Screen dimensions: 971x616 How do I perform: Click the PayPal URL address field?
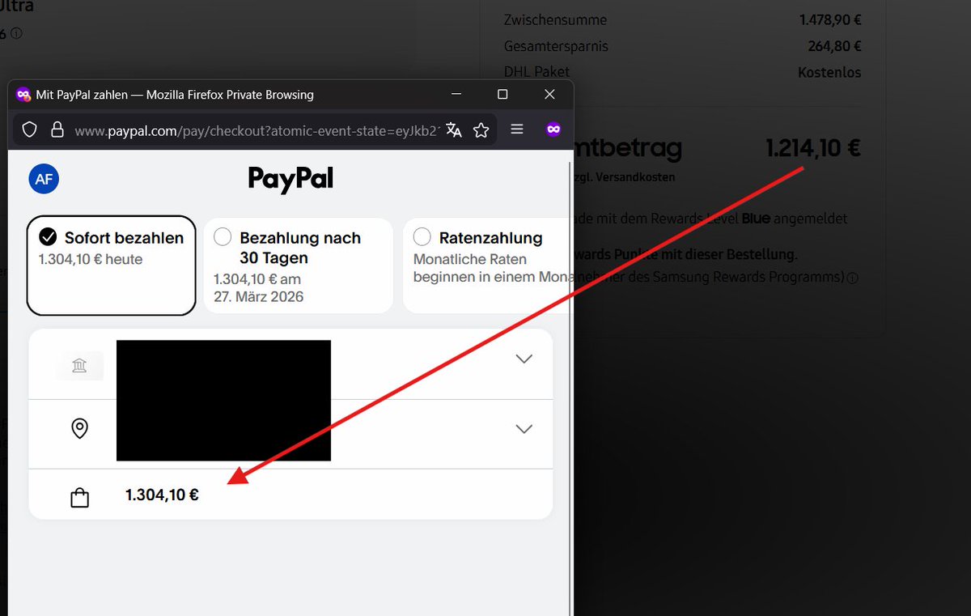point(257,130)
